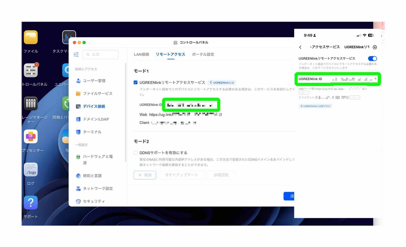Open the アプリセンター desktop icon
Image resolution: width=406 pixels, height=247 pixels.
(x=31, y=136)
